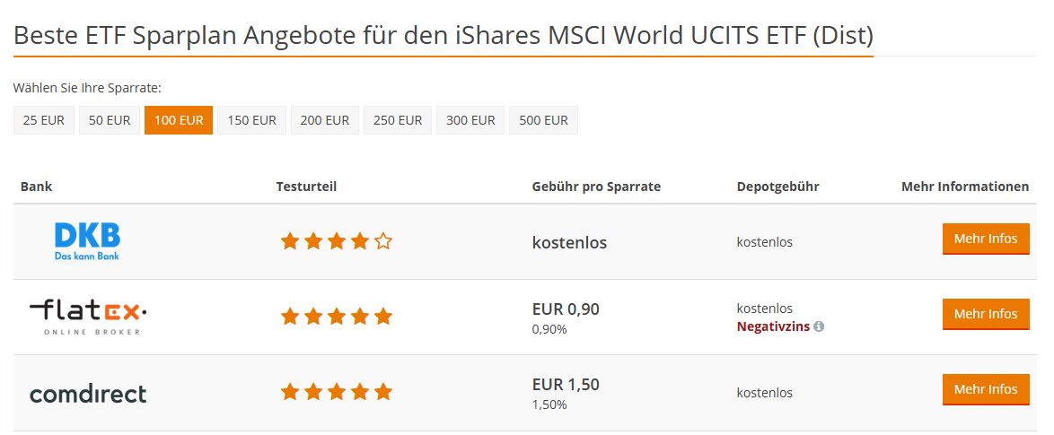Open Mehr Infos for comdirect
Screen dimensions: 1054x435
pos(986,389)
